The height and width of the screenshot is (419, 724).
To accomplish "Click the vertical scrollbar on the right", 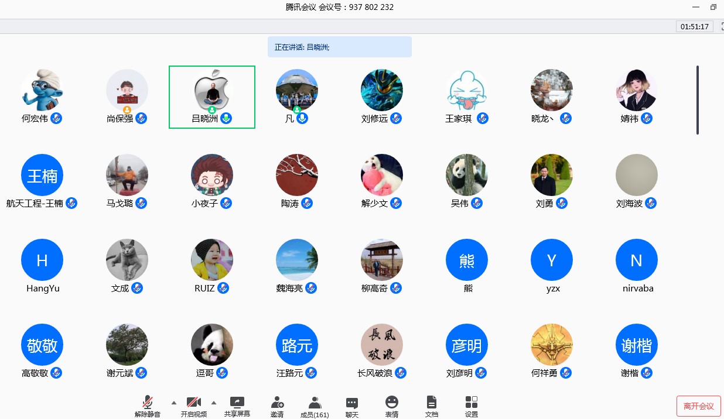I will [x=697, y=99].
